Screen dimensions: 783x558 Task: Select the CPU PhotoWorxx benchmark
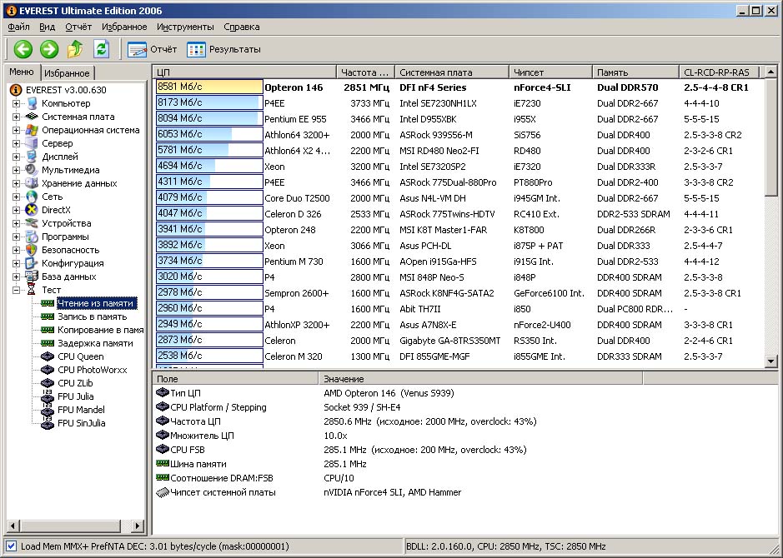pos(91,370)
